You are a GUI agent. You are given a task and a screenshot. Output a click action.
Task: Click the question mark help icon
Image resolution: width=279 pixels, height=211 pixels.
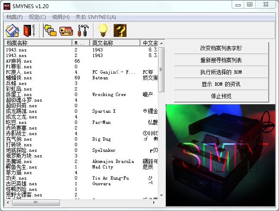coord(120,30)
